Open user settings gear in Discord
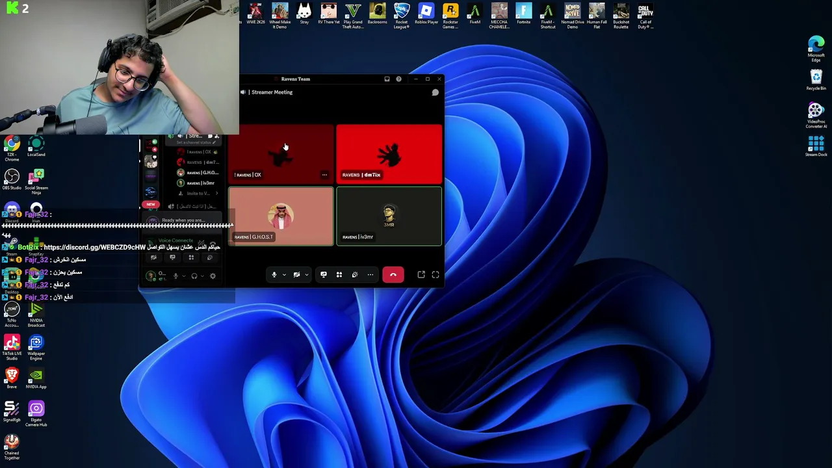Image resolution: width=832 pixels, height=468 pixels. pyautogui.click(x=213, y=276)
